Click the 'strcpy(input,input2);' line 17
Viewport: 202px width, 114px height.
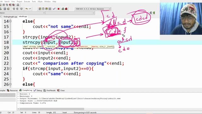49,37
